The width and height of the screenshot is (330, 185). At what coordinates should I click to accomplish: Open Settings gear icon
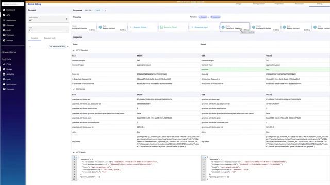coord(4,40)
